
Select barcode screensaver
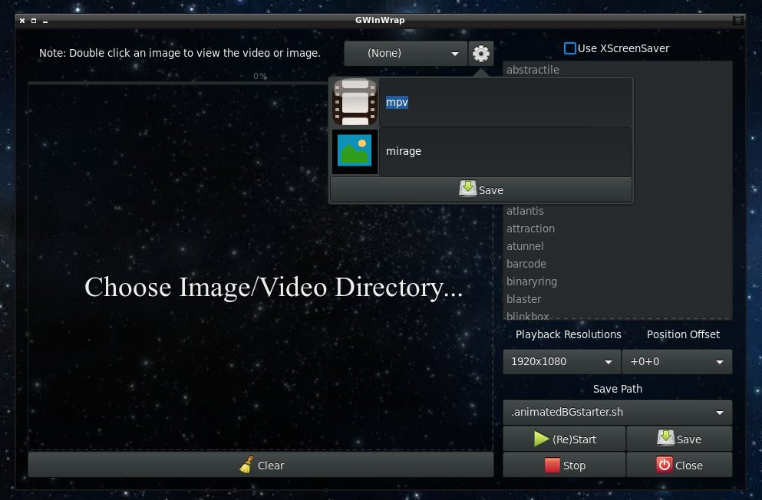pyautogui.click(x=617, y=264)
